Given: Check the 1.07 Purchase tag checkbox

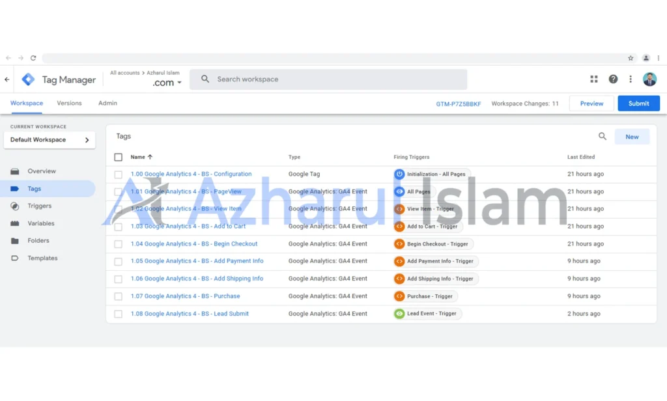Looking at the screenshot, I should point(119,296).
